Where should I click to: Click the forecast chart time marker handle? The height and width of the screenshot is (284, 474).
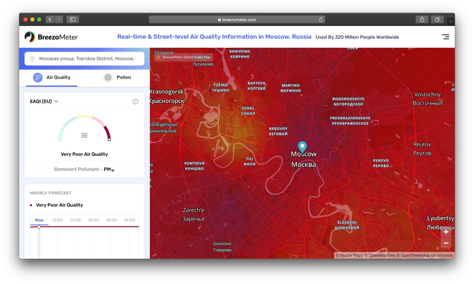tap(39, 227)
